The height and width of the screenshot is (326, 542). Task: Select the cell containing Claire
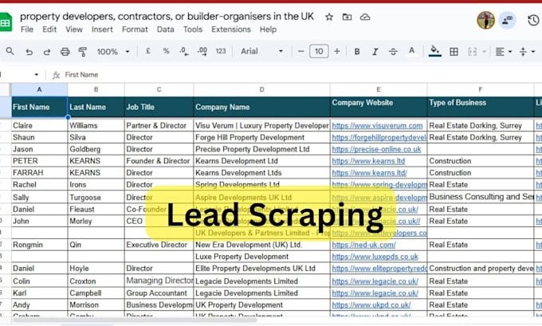pos(39,125)
